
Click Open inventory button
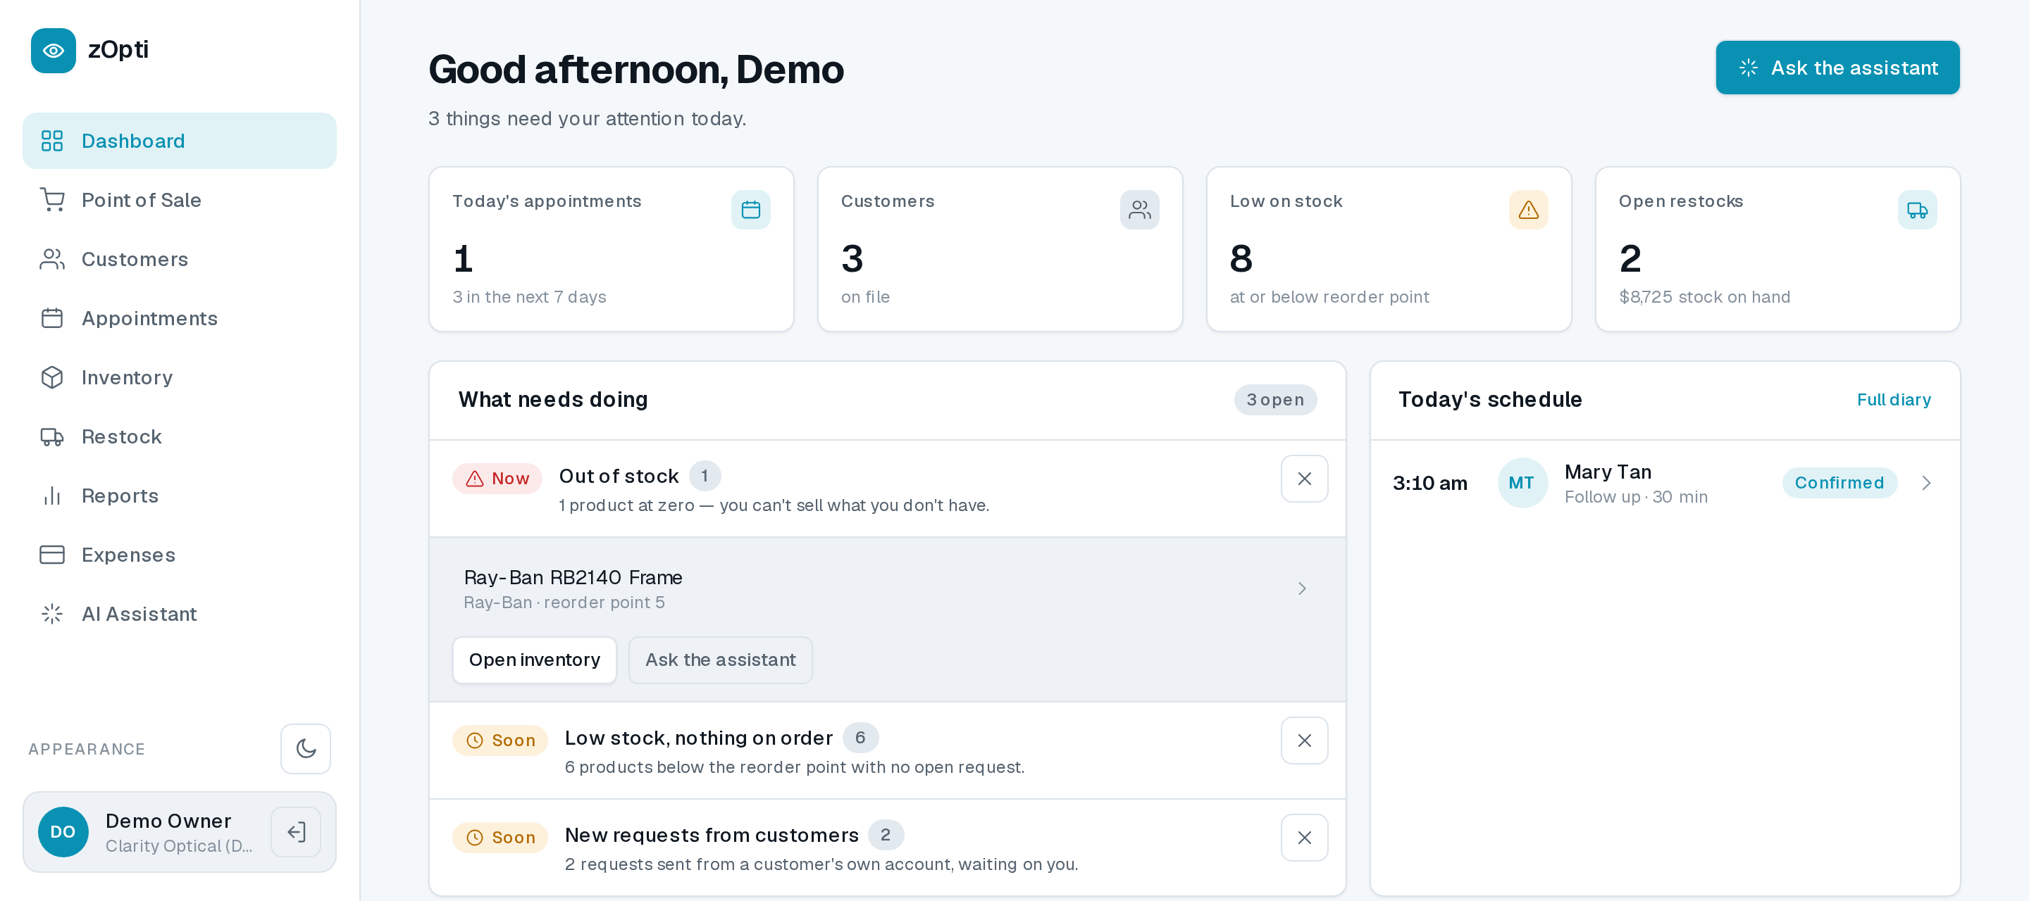(x=534, y=660)
